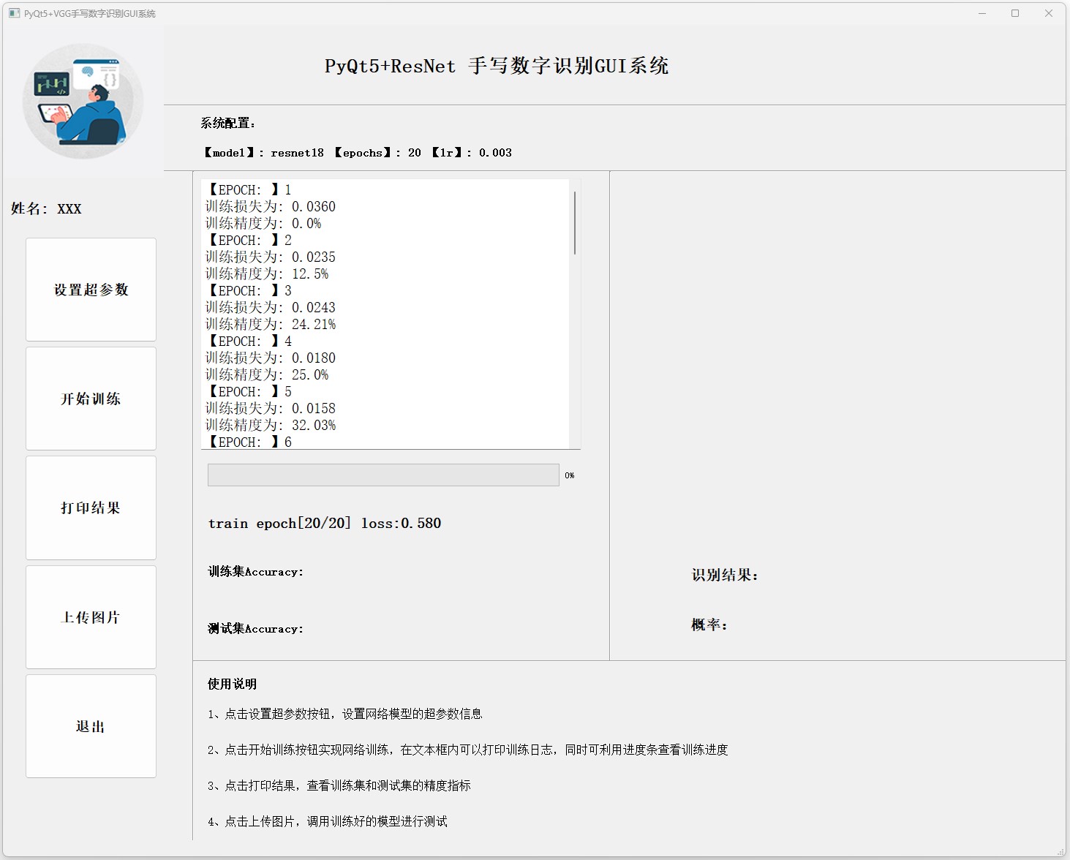Click log line 训练损失为: 0.0180
Viewport: 1070px width, 860px height.
[x=271, y=358]
